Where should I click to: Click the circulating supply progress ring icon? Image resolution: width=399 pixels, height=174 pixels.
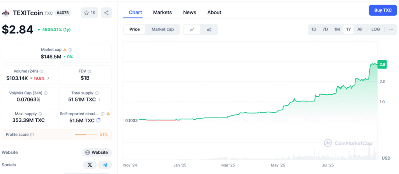pos(98,121)
